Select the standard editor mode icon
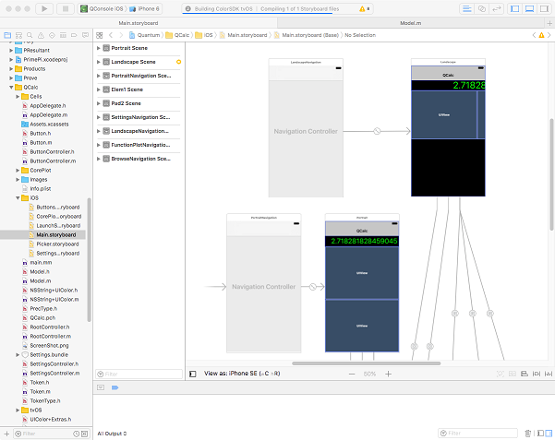This screenshot has width=555, height=440. pyautogui.click(x=467, y=9)
